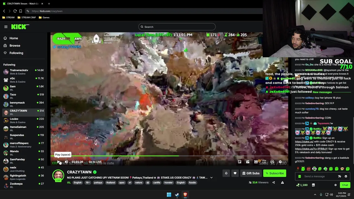
Task: Select the pattaya tag
Action: click(x=98, y=183)
